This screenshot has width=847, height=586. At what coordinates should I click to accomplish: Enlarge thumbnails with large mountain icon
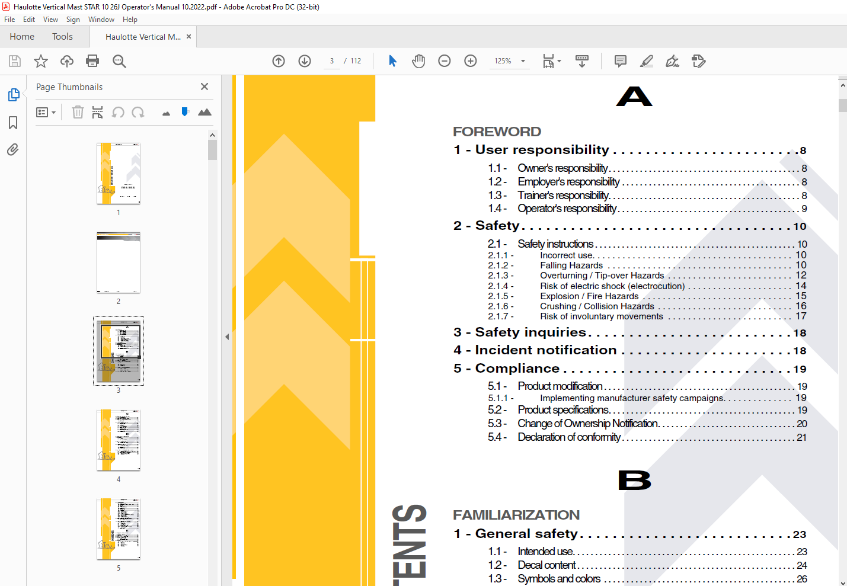[x=204, y=112]
